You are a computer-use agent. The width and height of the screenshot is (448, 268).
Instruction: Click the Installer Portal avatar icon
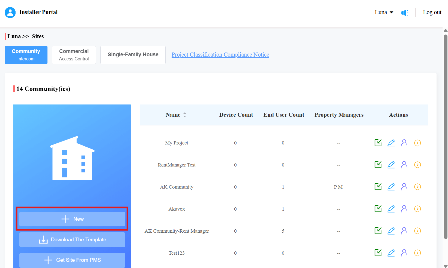coord(10,13)
